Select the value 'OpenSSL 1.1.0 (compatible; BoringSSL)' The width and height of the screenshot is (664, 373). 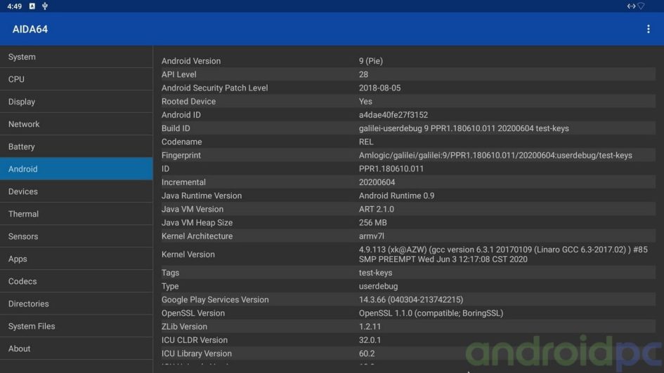point(431,313)
